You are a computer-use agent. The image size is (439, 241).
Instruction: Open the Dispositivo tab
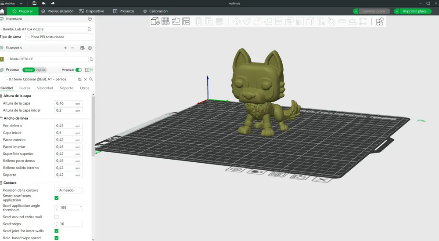(x=92, y=11)
